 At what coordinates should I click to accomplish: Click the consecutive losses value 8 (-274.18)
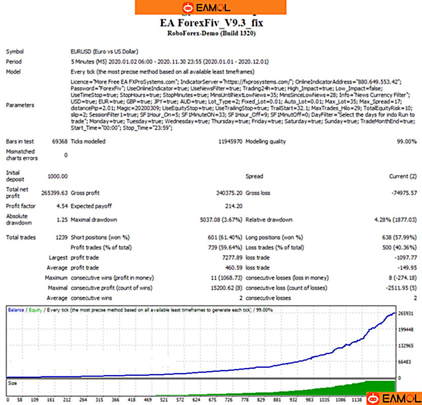point(403,278)
